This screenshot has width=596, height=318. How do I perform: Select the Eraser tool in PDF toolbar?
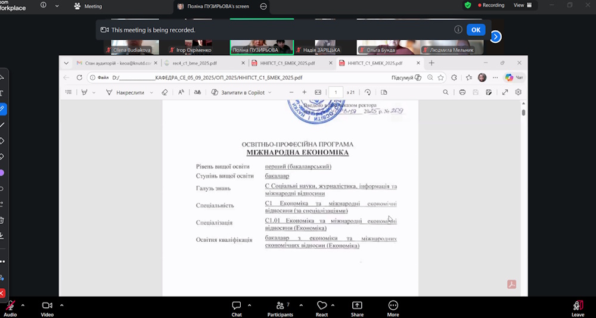(164, 92)
